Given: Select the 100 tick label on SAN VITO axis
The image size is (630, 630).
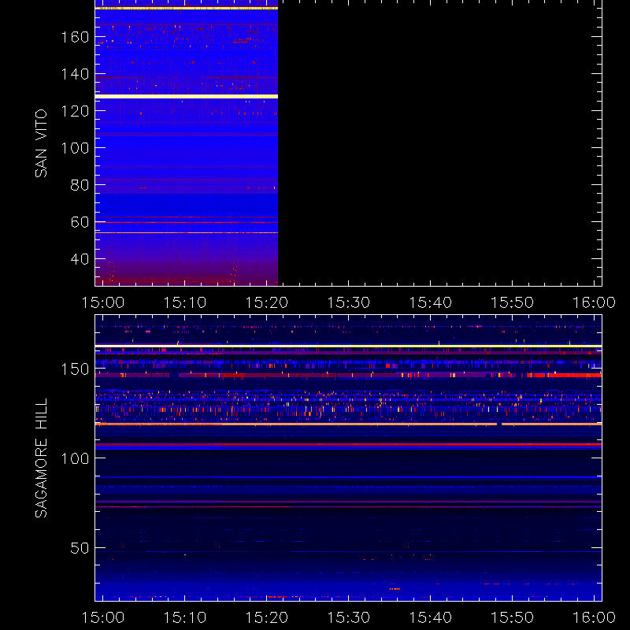Looking at the screenshot, I should 75,148.
